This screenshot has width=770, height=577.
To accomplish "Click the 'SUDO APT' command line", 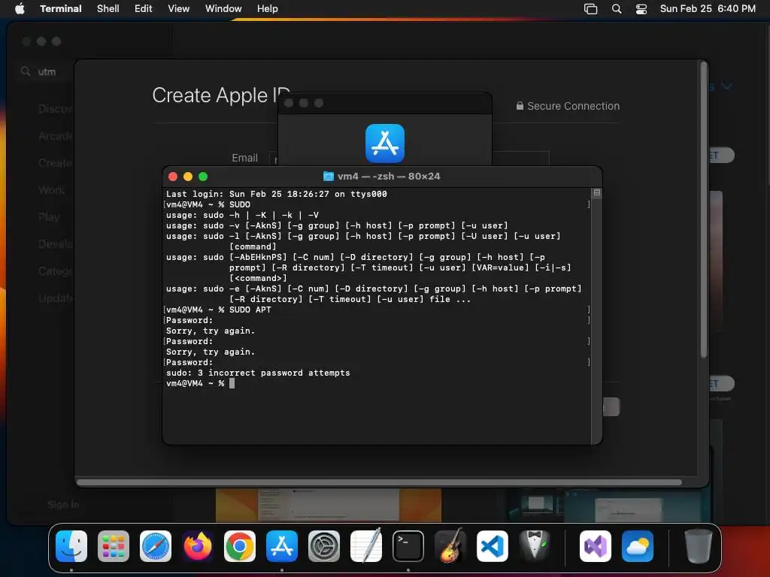I will tap(218, 310).
